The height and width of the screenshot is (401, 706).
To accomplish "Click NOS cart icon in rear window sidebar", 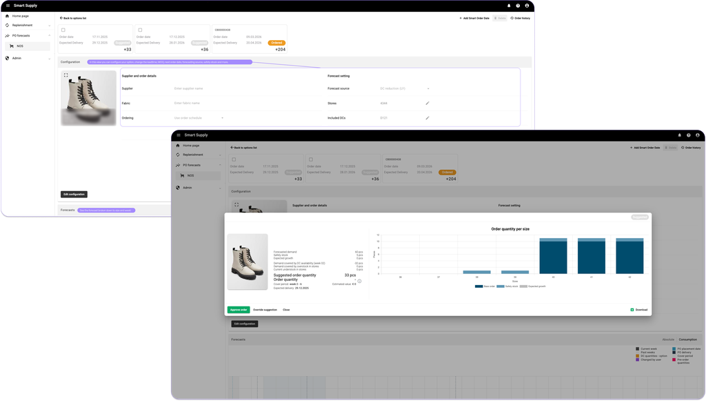I will click(11, 46).
